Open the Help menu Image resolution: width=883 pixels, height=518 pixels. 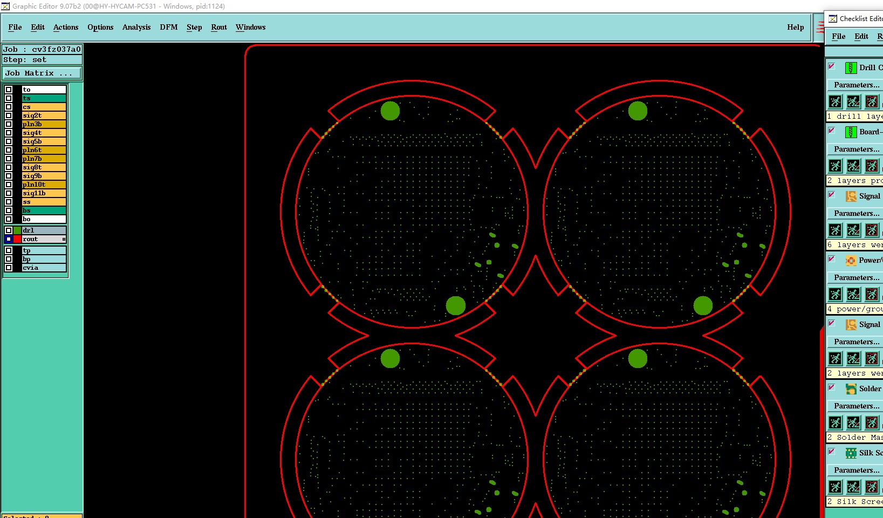[x=796, y=27]
